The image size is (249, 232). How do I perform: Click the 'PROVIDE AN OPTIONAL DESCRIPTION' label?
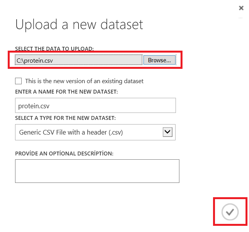pyautogui.click(x=64, y=154)
